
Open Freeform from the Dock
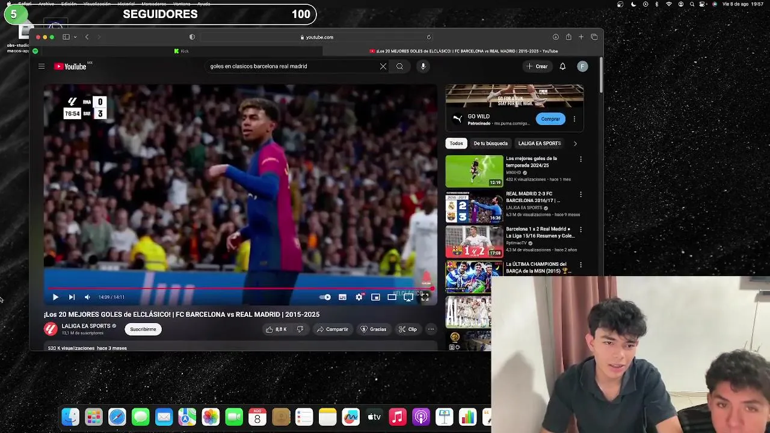[x=351, y=417]
